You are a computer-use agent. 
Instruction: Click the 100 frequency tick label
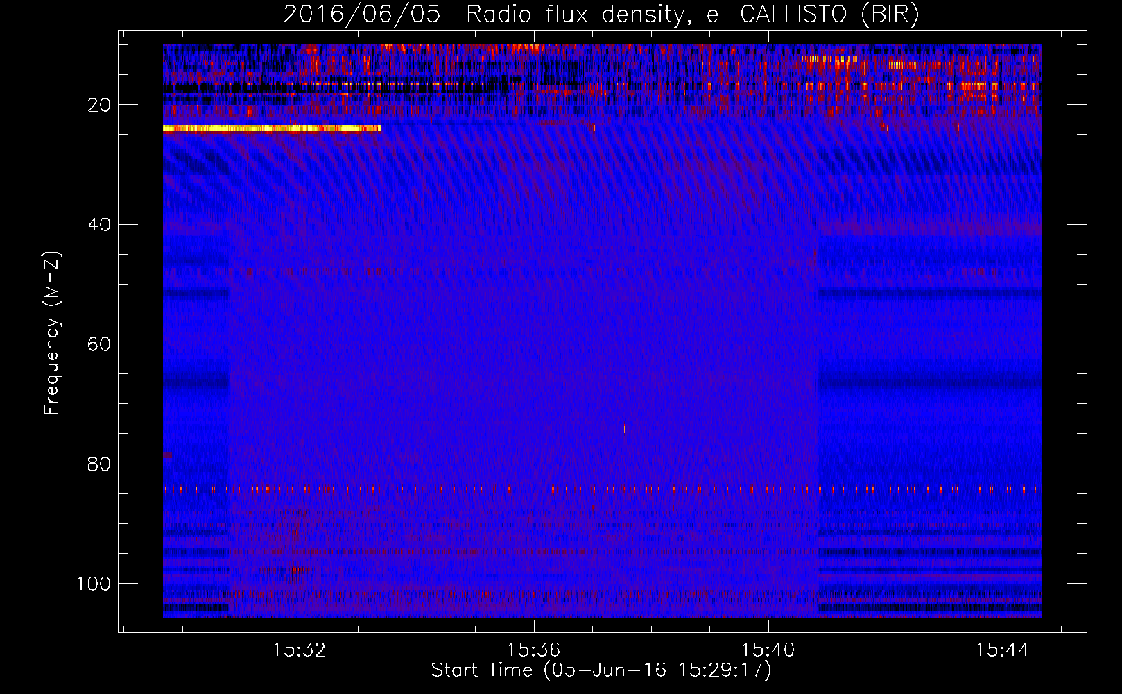[x=94, y=583]
